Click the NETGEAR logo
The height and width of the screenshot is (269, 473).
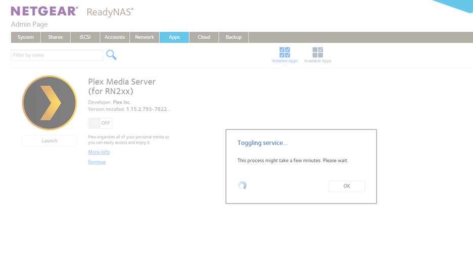pos(44,11)
